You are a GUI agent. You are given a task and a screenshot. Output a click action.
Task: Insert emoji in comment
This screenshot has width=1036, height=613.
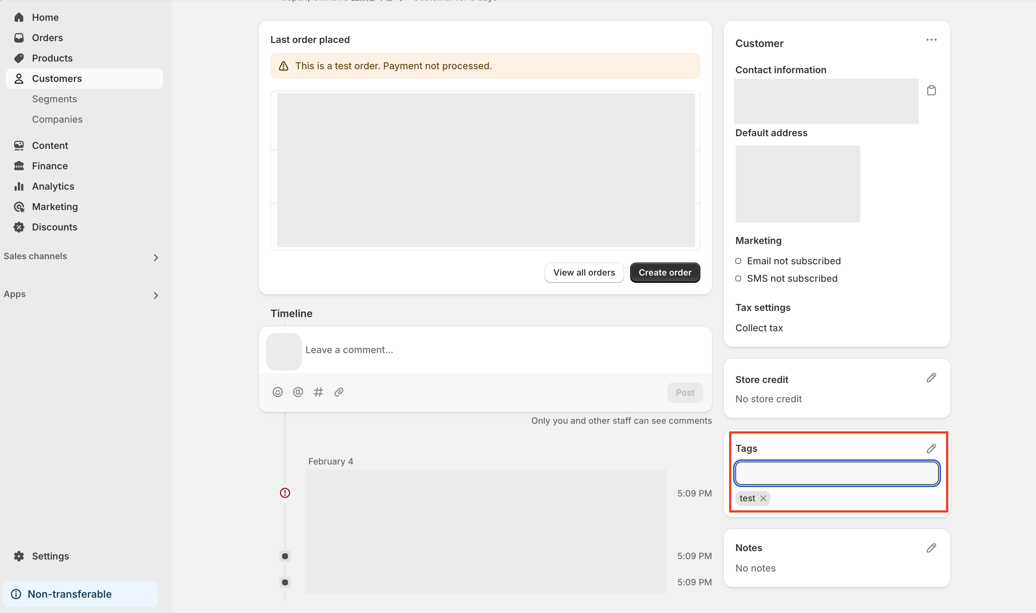pos(278,392)
